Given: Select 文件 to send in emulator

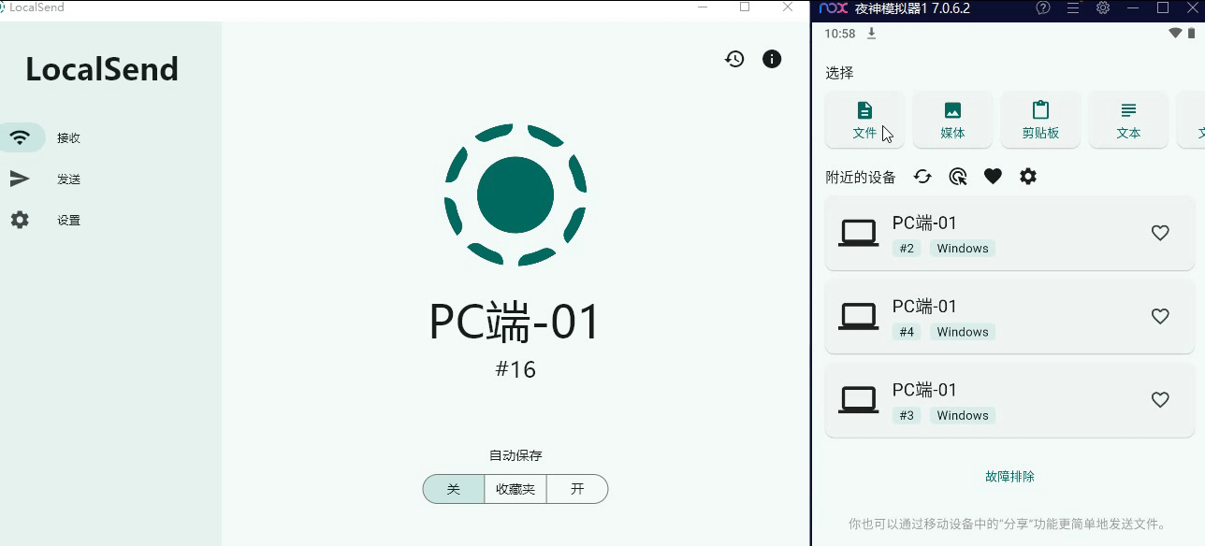Looking at the screenshot, I should pos(864,120).
